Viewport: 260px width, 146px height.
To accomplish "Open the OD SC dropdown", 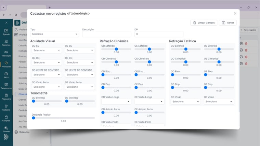I will (x=47, y=50).
